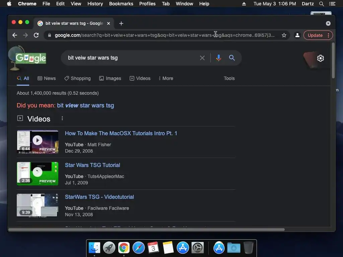Open Finder from the Dock
The width and height of the screenshot is (343, 257).
tap(94, 248)
